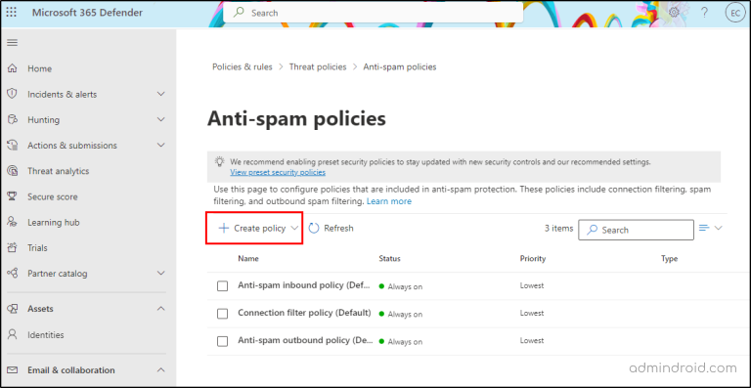Image resolution: width=751 pixels, height=388 pixels.
Task: Click the Email & collaboration envelope icon
Action: (x=13, y=369)
